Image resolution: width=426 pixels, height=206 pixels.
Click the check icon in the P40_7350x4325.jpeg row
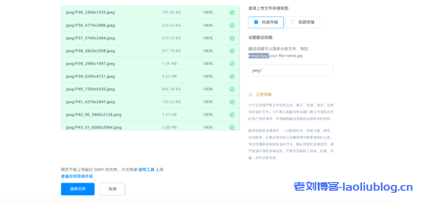point(232,89)
